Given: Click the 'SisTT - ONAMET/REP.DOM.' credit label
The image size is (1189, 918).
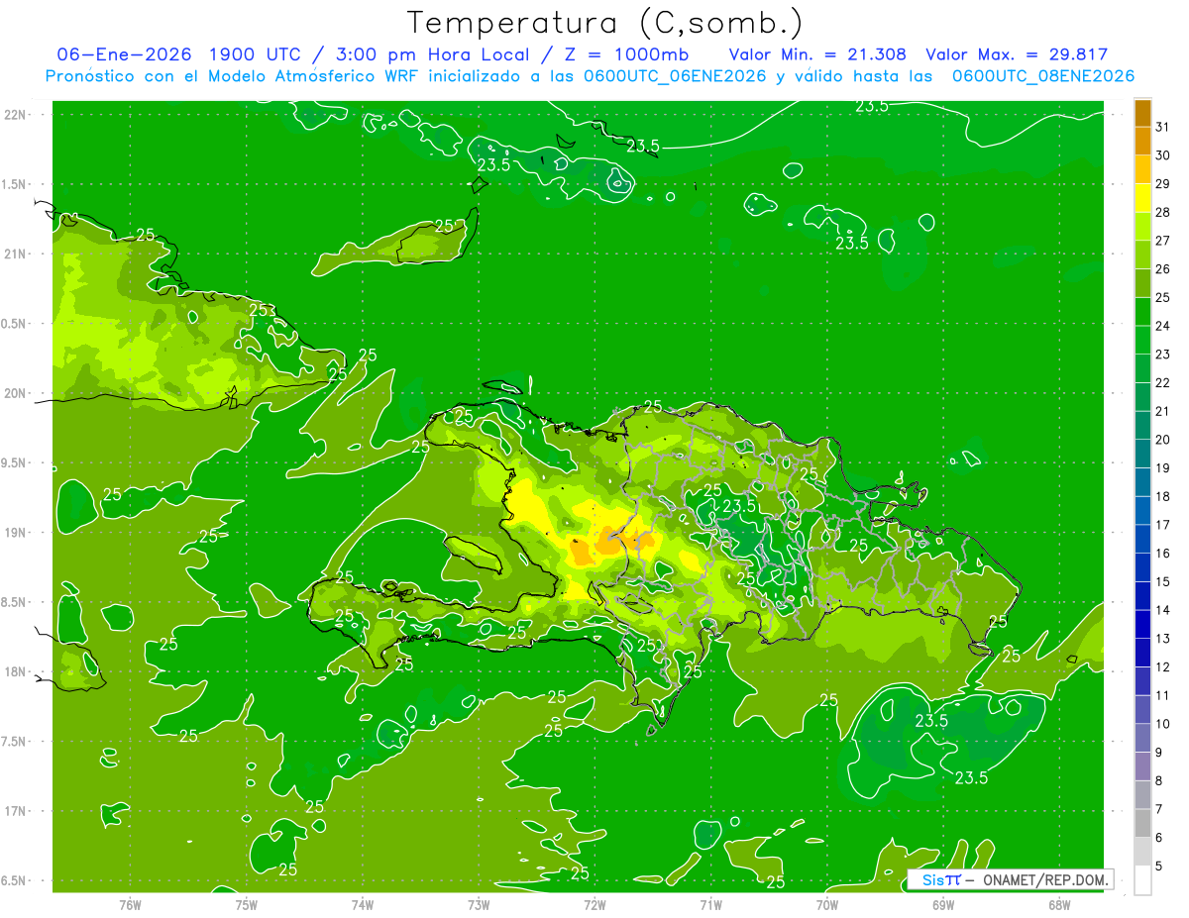Looking at the screenshot, I should point(1012,879).
